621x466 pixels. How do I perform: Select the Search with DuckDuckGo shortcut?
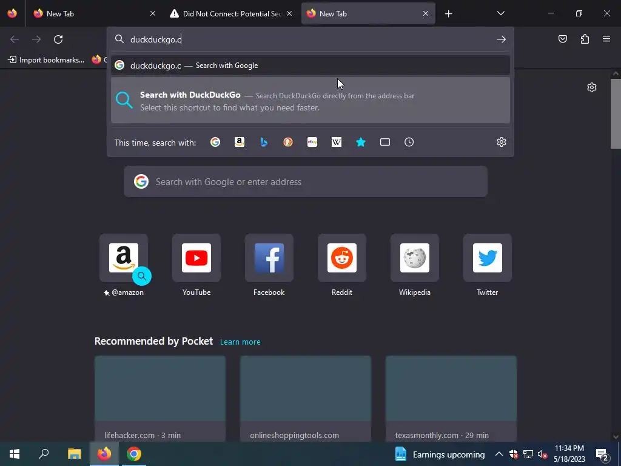coord(310,100)
